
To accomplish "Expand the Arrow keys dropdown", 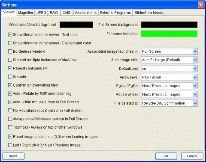I will [x=169, y=77].
